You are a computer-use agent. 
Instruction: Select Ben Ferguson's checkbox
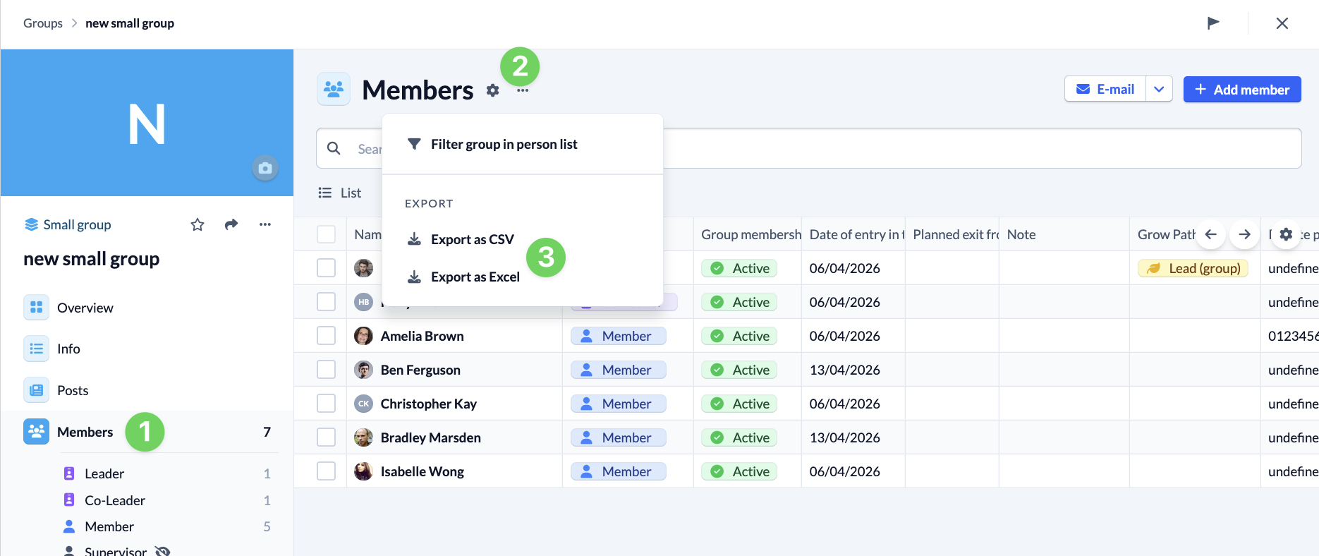pyautogui.click(x=326, y=370)
